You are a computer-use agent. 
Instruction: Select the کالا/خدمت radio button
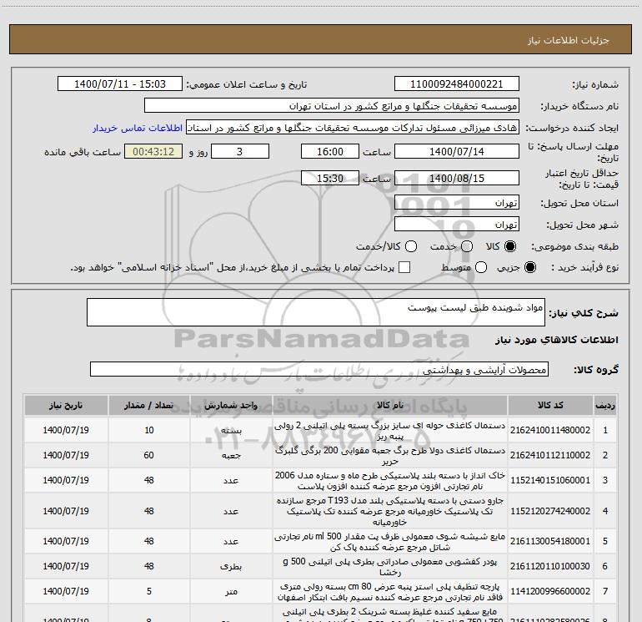pyautogui.click(x=411, y=246)
